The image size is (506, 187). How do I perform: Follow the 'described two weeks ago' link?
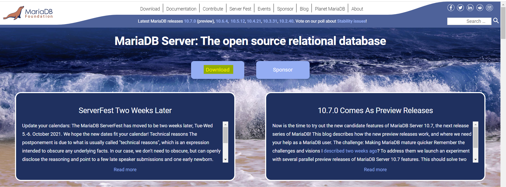pyautogui.click(x=351, y=151)
